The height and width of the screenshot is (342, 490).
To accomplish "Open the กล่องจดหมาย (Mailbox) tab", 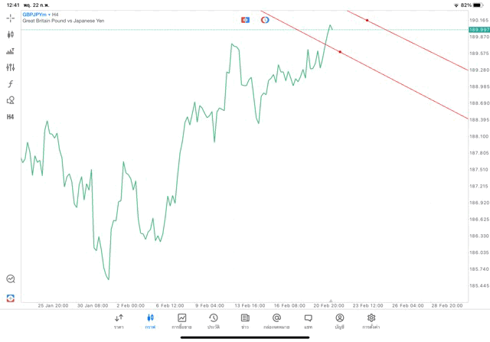I will (276, 321).
